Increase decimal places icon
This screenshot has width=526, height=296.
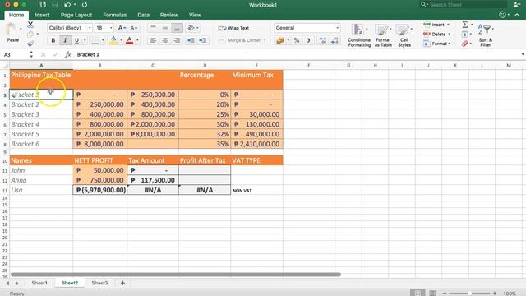pyautogui.click(x=323, y=40)
